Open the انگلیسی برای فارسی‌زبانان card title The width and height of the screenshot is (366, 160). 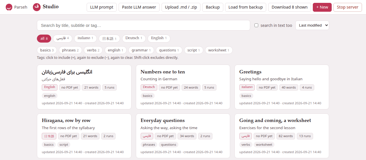click(x=67, y=72)
